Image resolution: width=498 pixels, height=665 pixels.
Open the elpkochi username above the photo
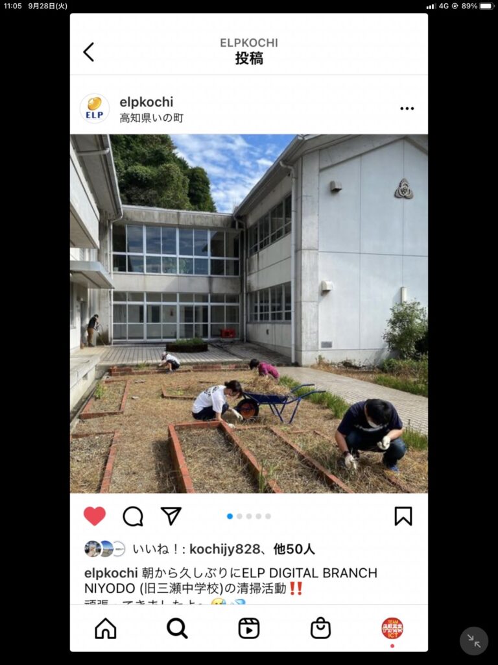tap(147, 102)
